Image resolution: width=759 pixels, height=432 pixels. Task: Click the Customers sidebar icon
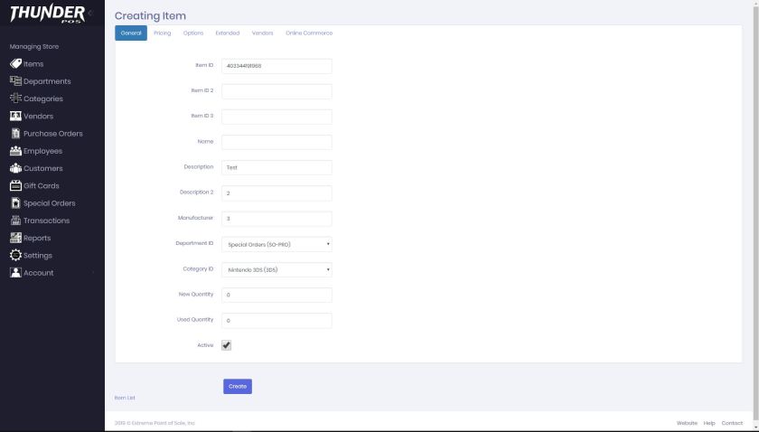click(x=15, y=168)
